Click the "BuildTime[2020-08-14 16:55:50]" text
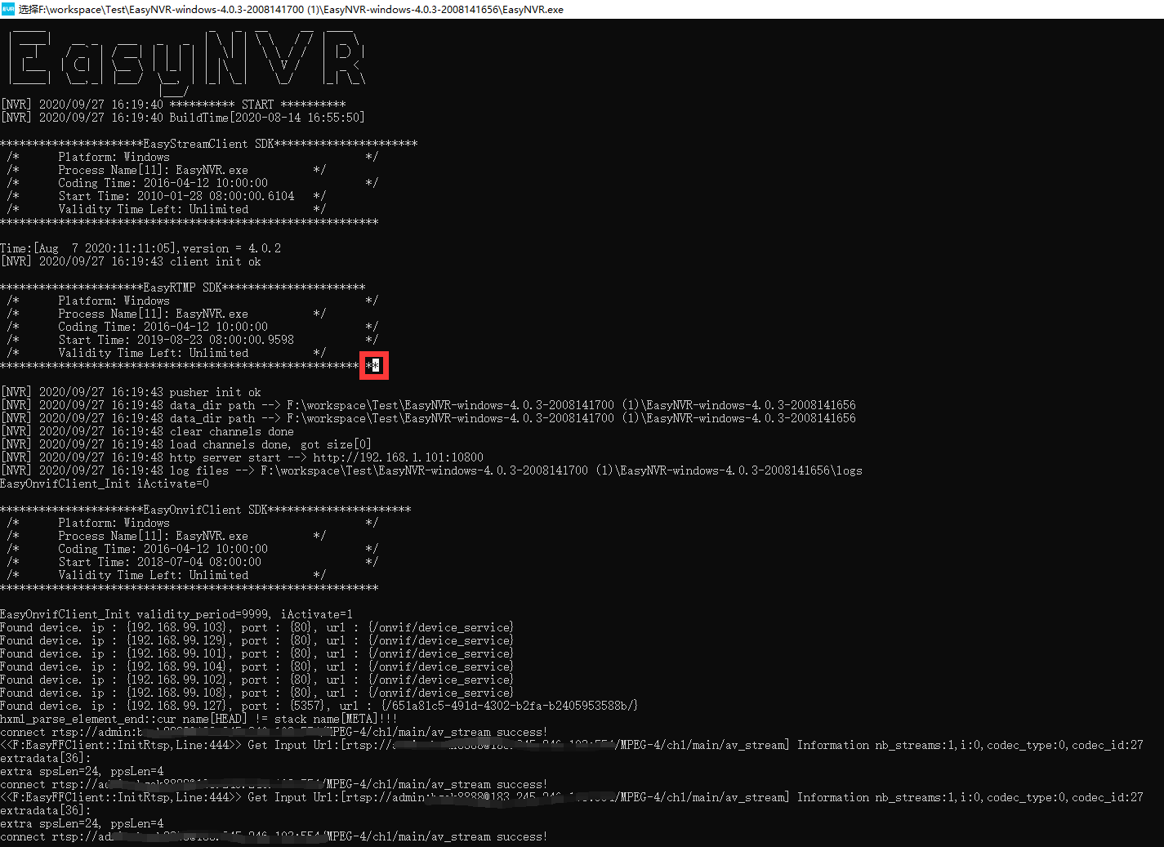The image size is (1164, 847). pos(267,118)
